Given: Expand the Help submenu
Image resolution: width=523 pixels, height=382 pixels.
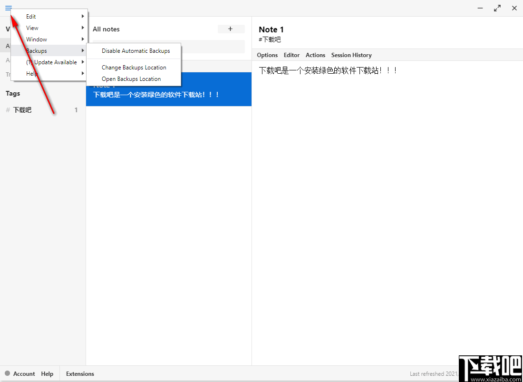Looking at the screenshot, I should tap(31, 73).
